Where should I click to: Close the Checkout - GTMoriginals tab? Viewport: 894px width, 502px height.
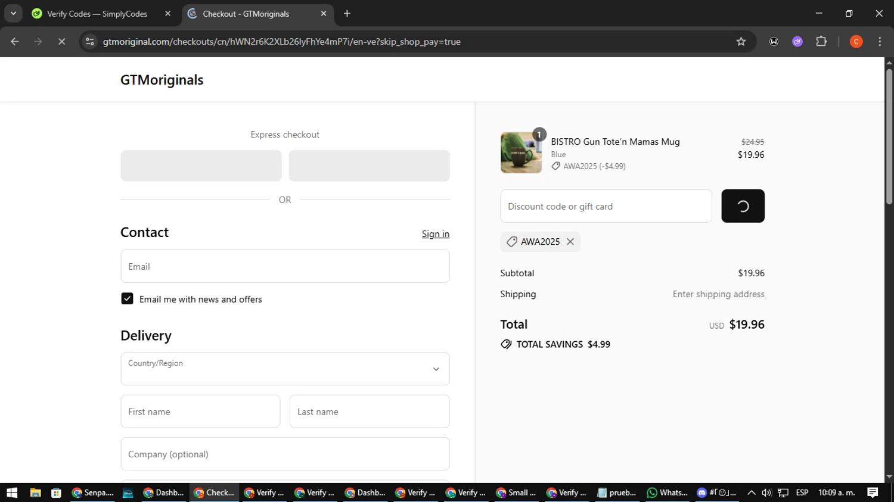pos(324,14)
